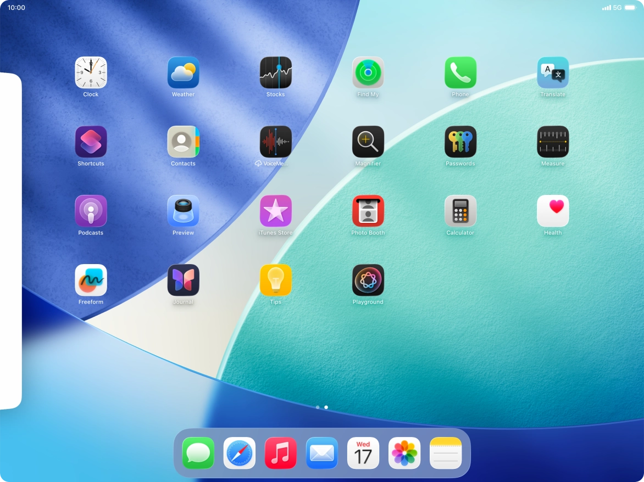Open the Measure app
Screen dimensions: 644x482
tap(552, 142)
